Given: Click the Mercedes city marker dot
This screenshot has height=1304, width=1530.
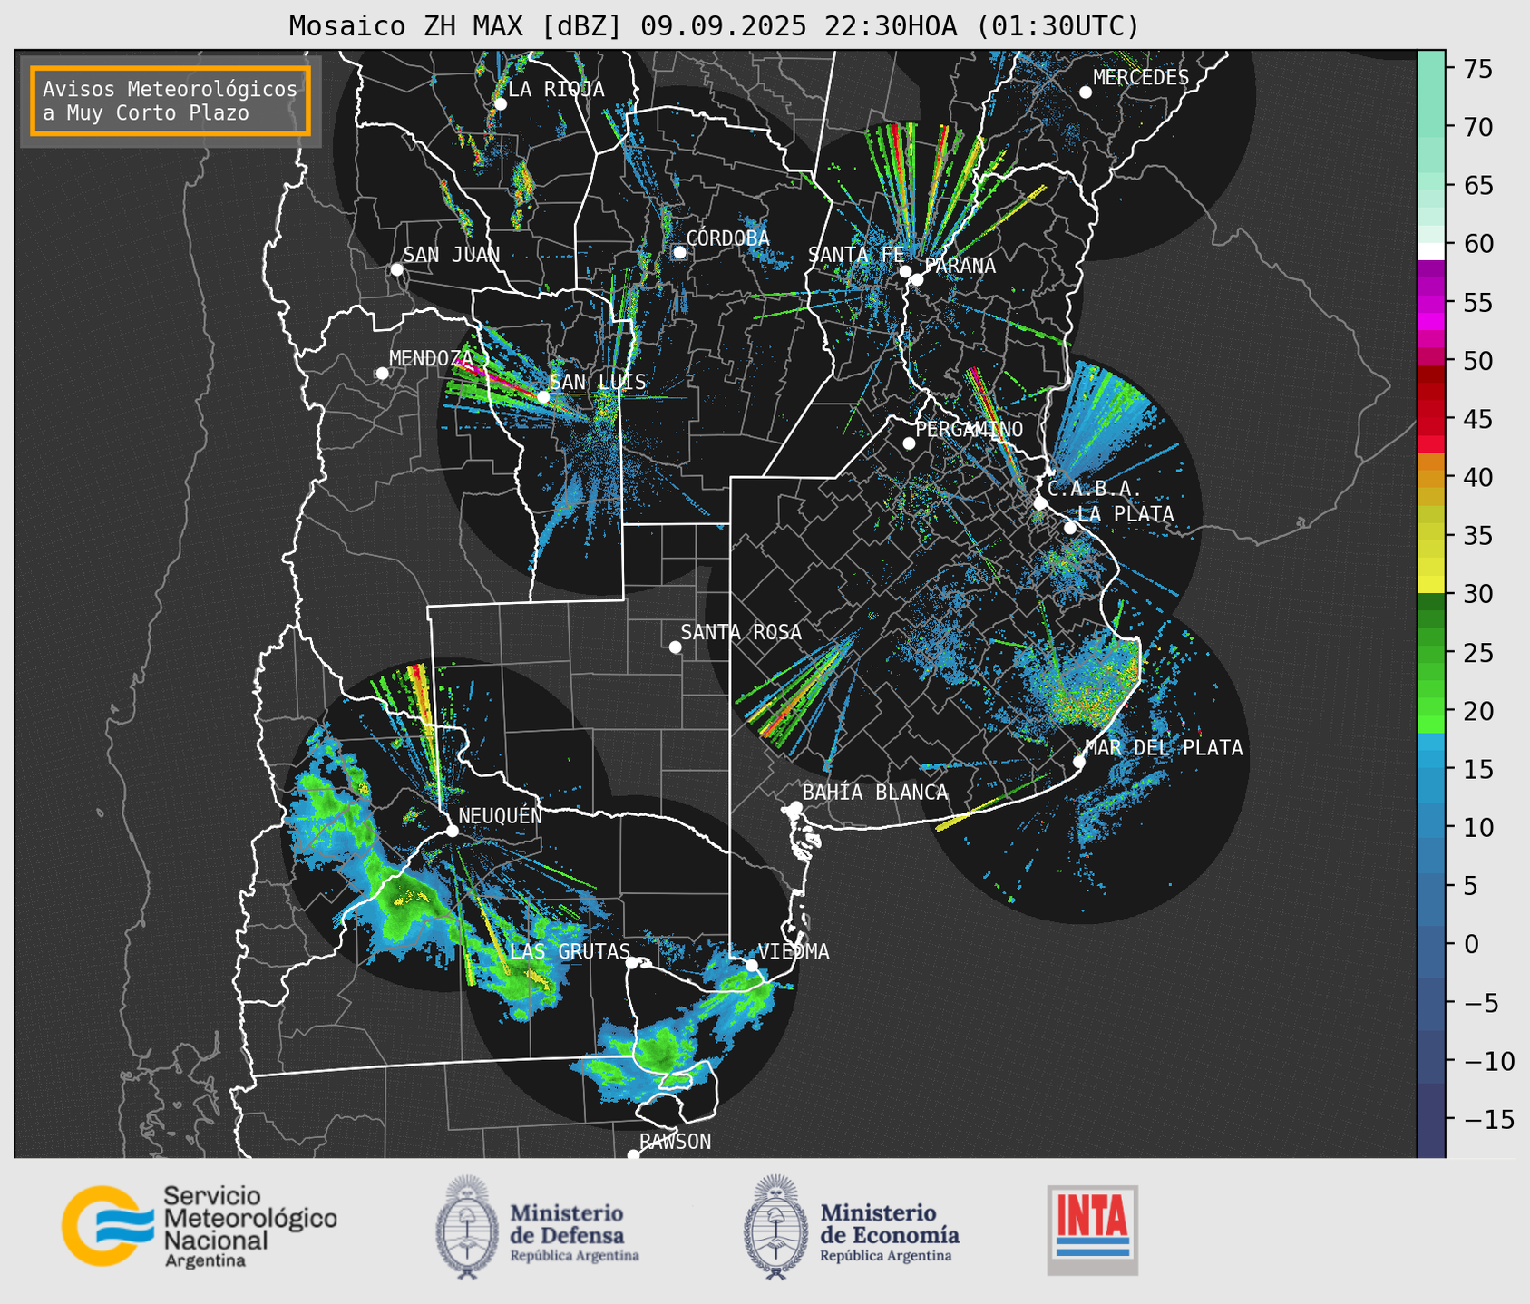Looking at the screenshot, I should 1085,92.
